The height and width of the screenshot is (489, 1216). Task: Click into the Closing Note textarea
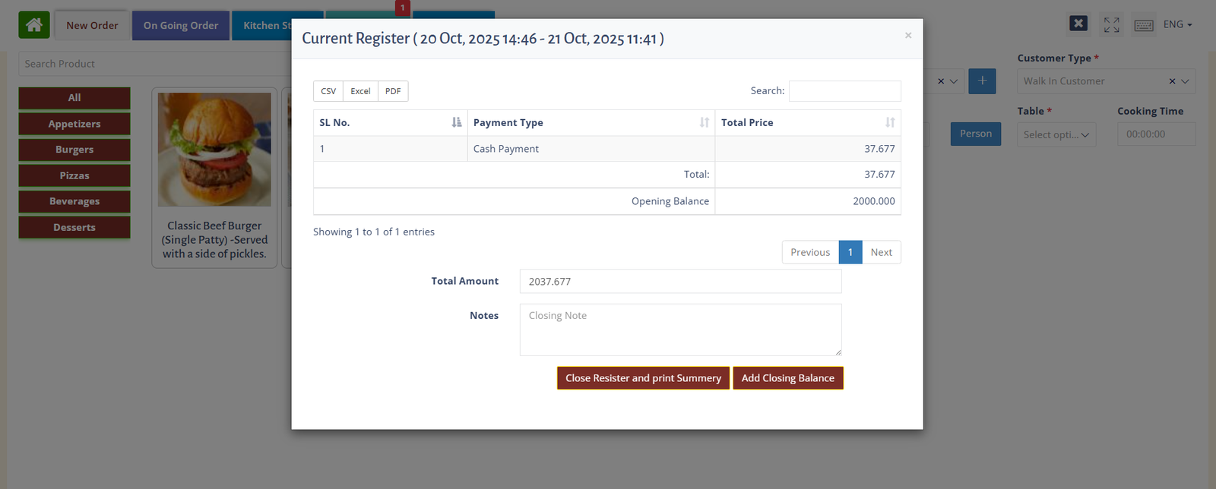[x=680, y=330]
